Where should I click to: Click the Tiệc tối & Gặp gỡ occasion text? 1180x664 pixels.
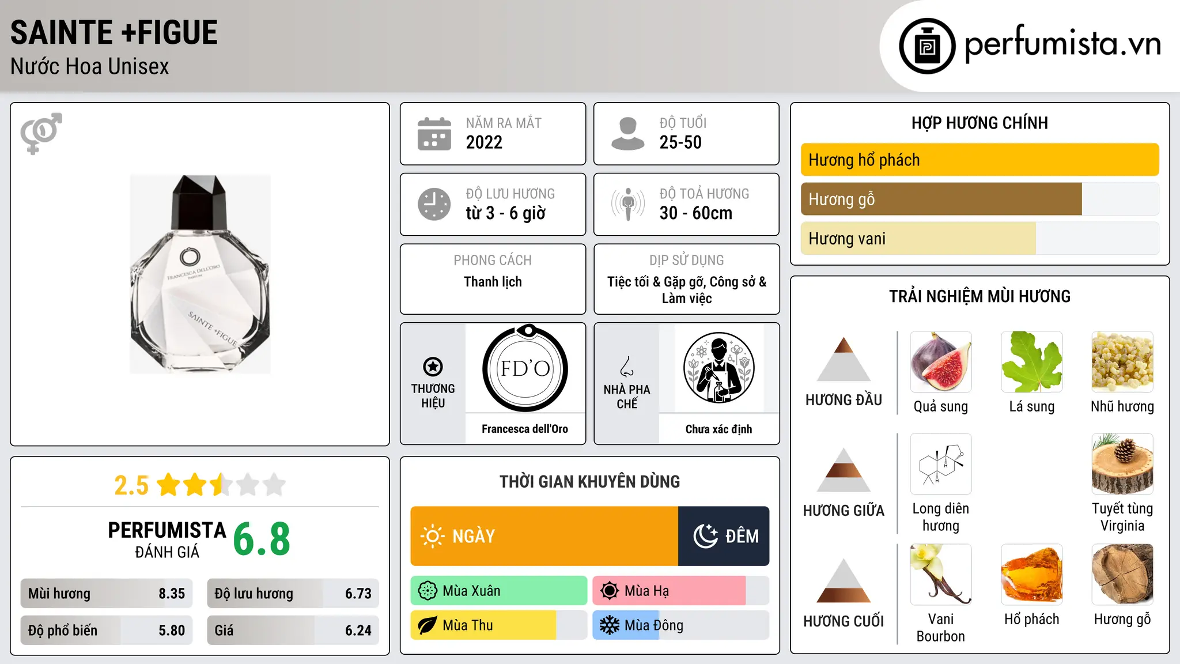[x=687, y=290]
